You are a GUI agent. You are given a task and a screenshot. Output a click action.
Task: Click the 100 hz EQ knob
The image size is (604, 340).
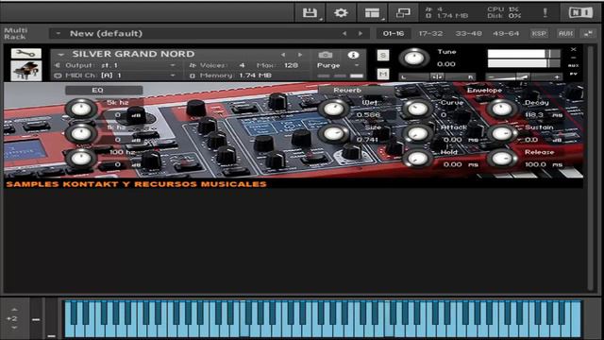(x=81, y=158)
